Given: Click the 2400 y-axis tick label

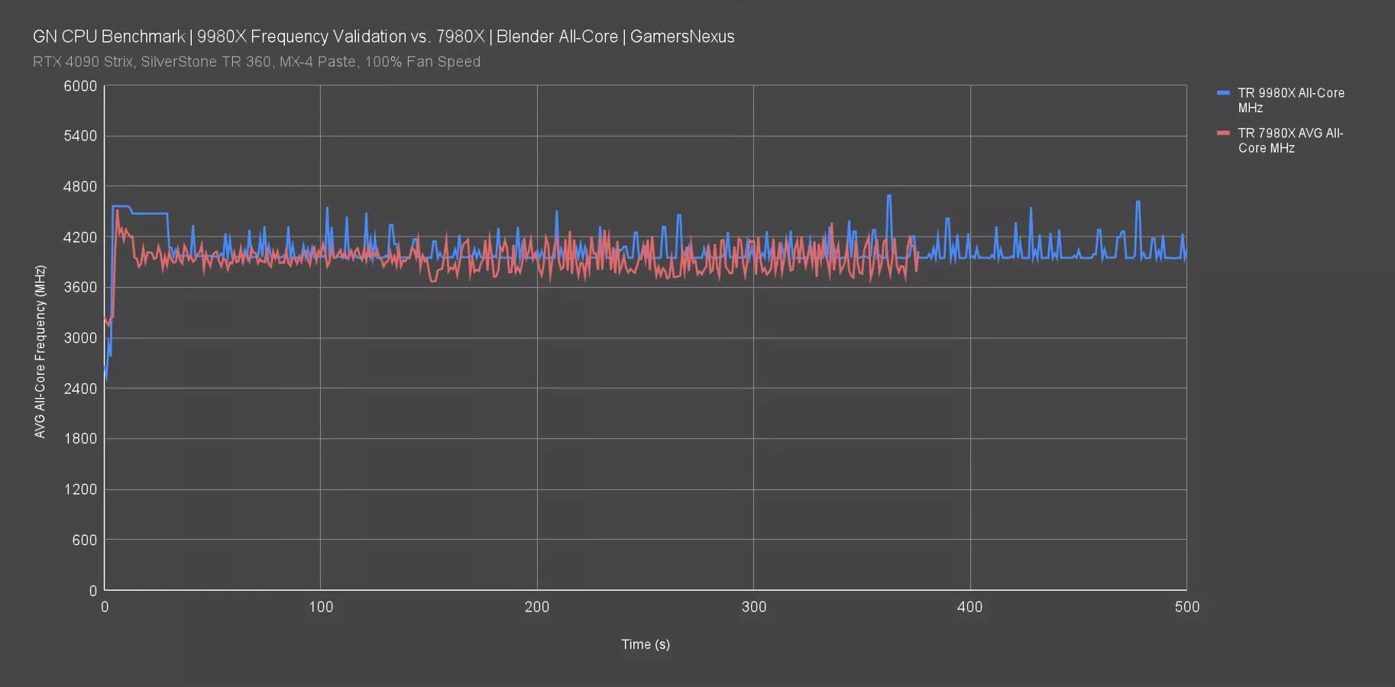Looking at the screenshot, I should [80, 389].
